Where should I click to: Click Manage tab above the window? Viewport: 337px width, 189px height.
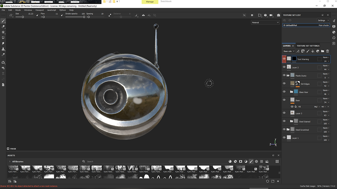pyautogui.click(x=150, y=2)
